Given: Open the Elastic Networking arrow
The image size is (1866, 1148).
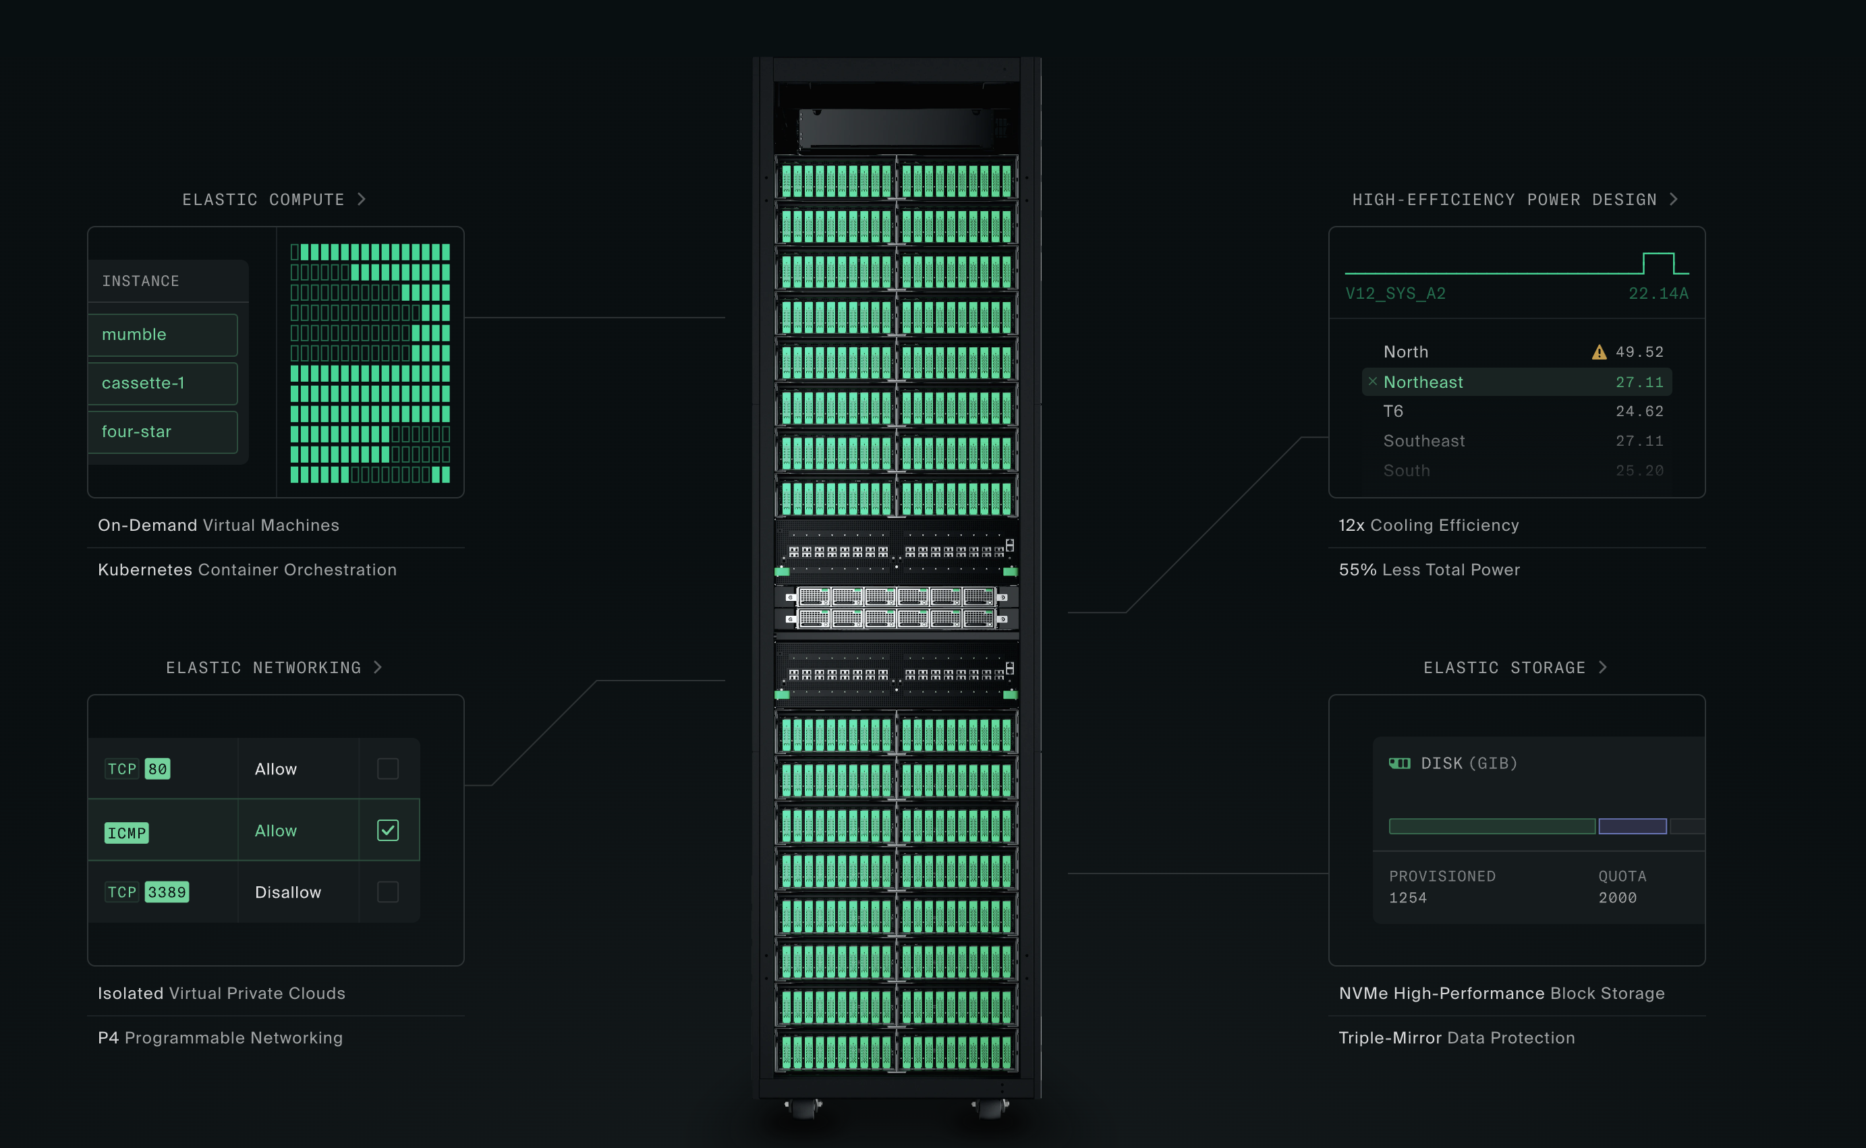Looking at the screenshot, I should pos(378,667).
